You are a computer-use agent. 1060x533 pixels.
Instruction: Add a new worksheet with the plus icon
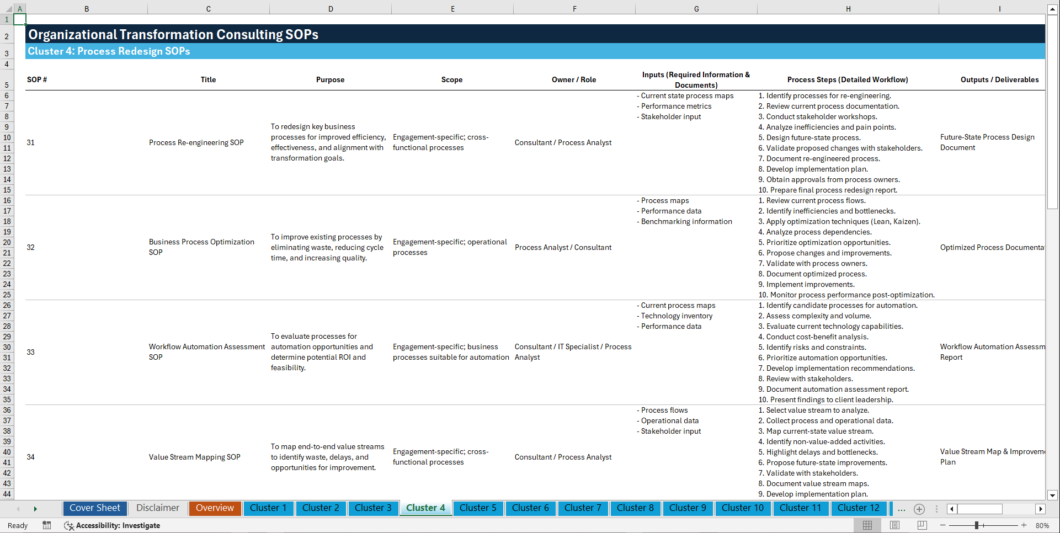click(919, 509)
